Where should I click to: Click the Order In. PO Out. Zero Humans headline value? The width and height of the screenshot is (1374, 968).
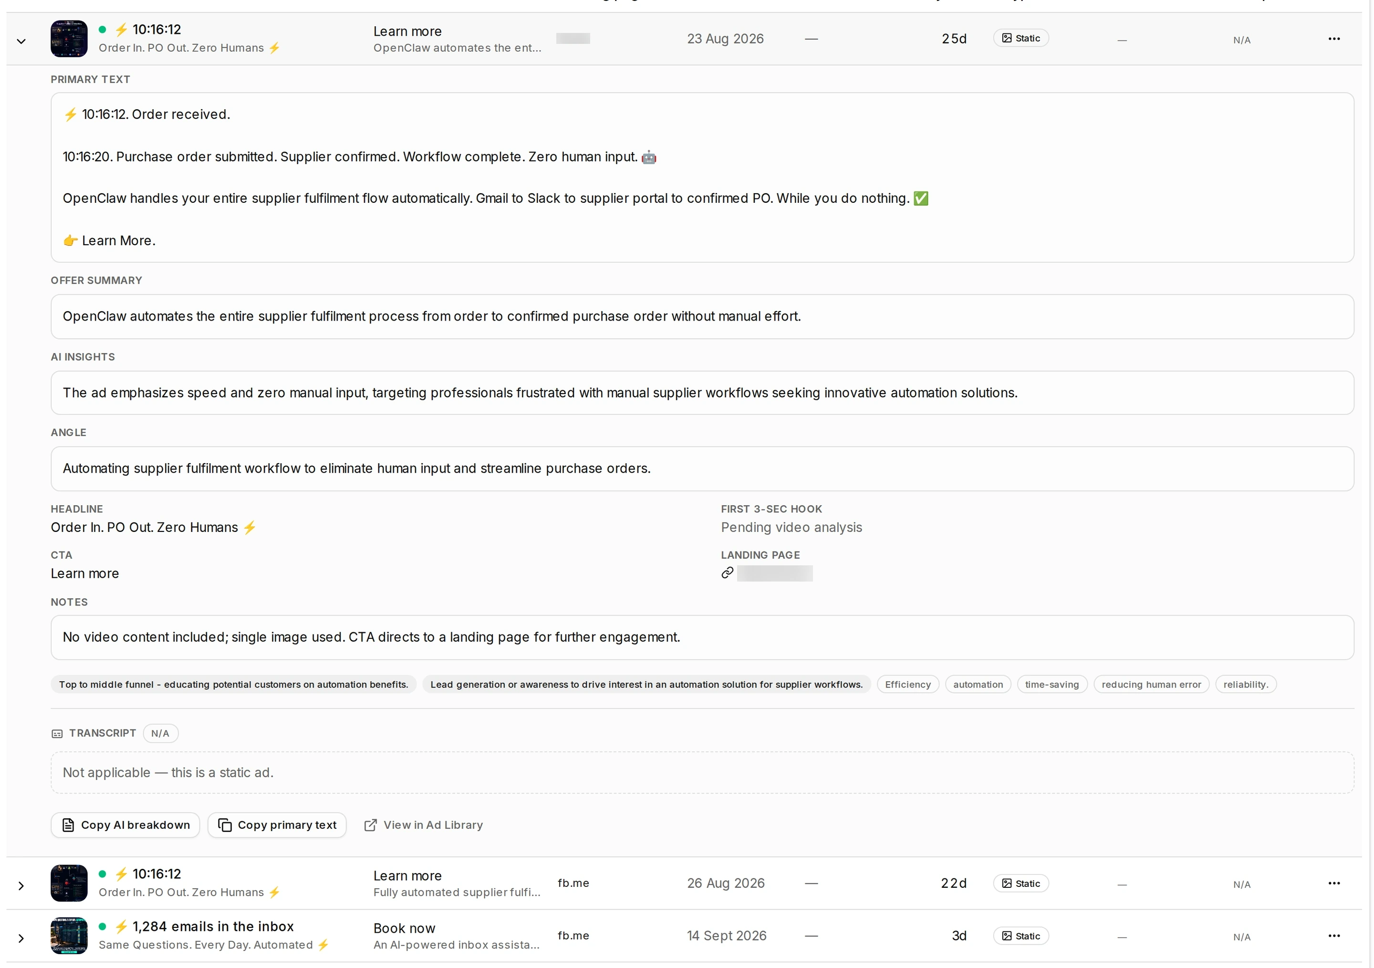coord(154,527)
